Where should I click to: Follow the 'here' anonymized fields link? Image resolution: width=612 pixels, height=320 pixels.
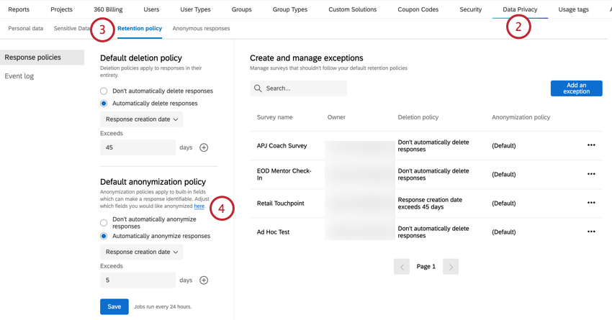coord(199,206)
